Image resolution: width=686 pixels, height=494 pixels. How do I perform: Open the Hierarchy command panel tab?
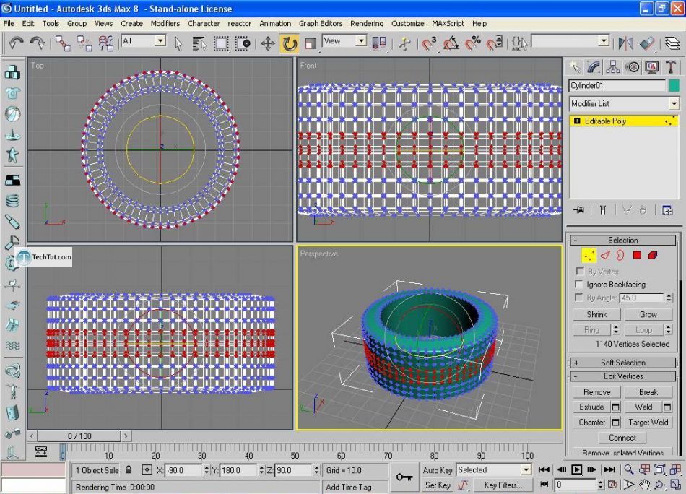point(612,67)
